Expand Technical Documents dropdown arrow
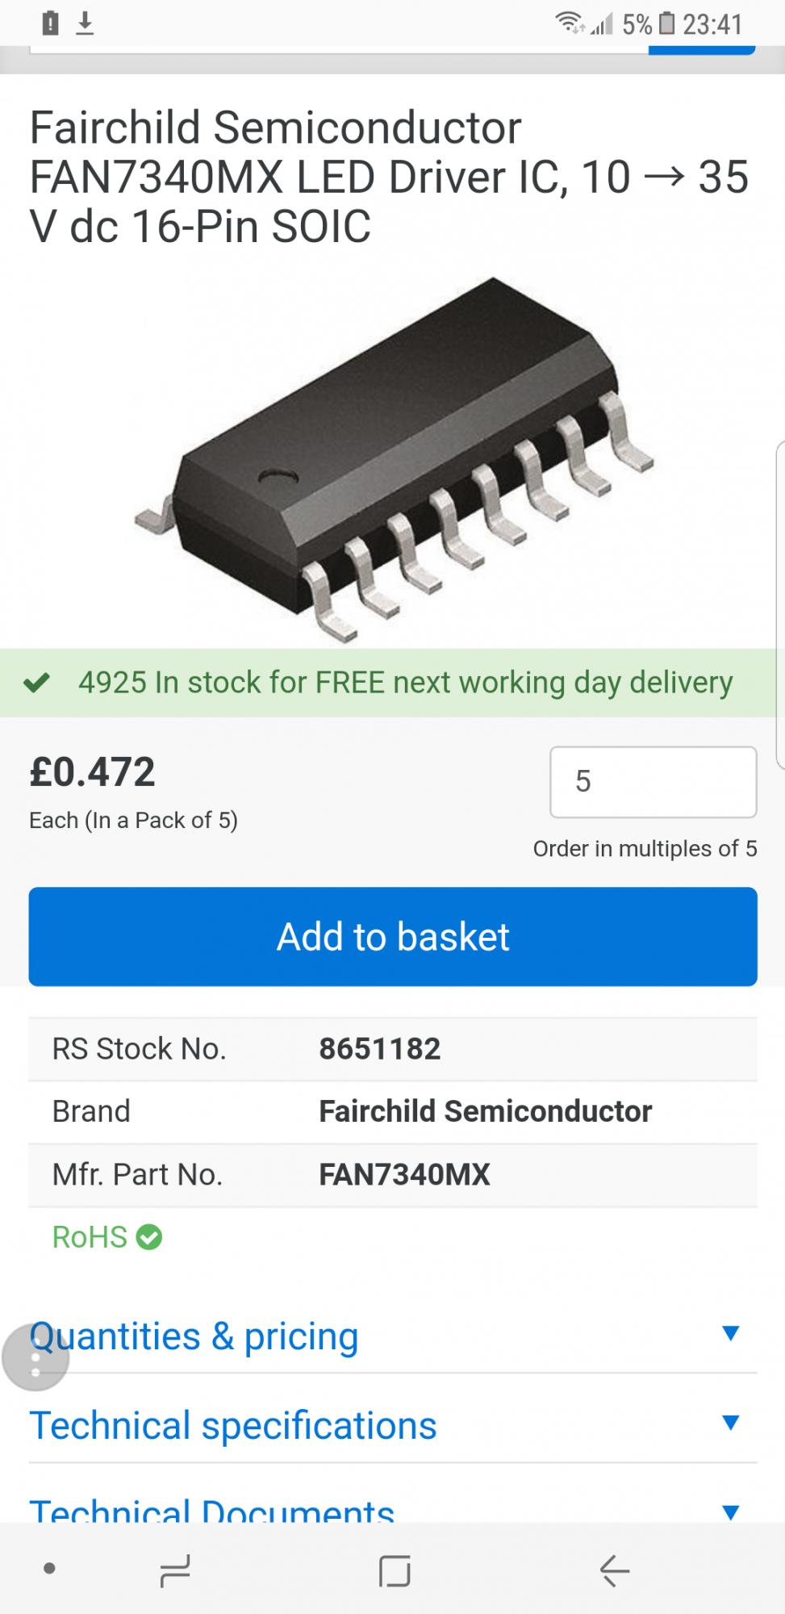 [730, 1512]
